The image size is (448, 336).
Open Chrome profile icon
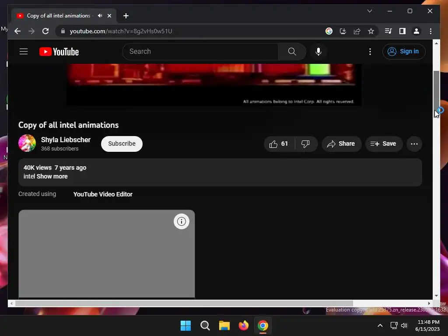(x=416, y=31)
